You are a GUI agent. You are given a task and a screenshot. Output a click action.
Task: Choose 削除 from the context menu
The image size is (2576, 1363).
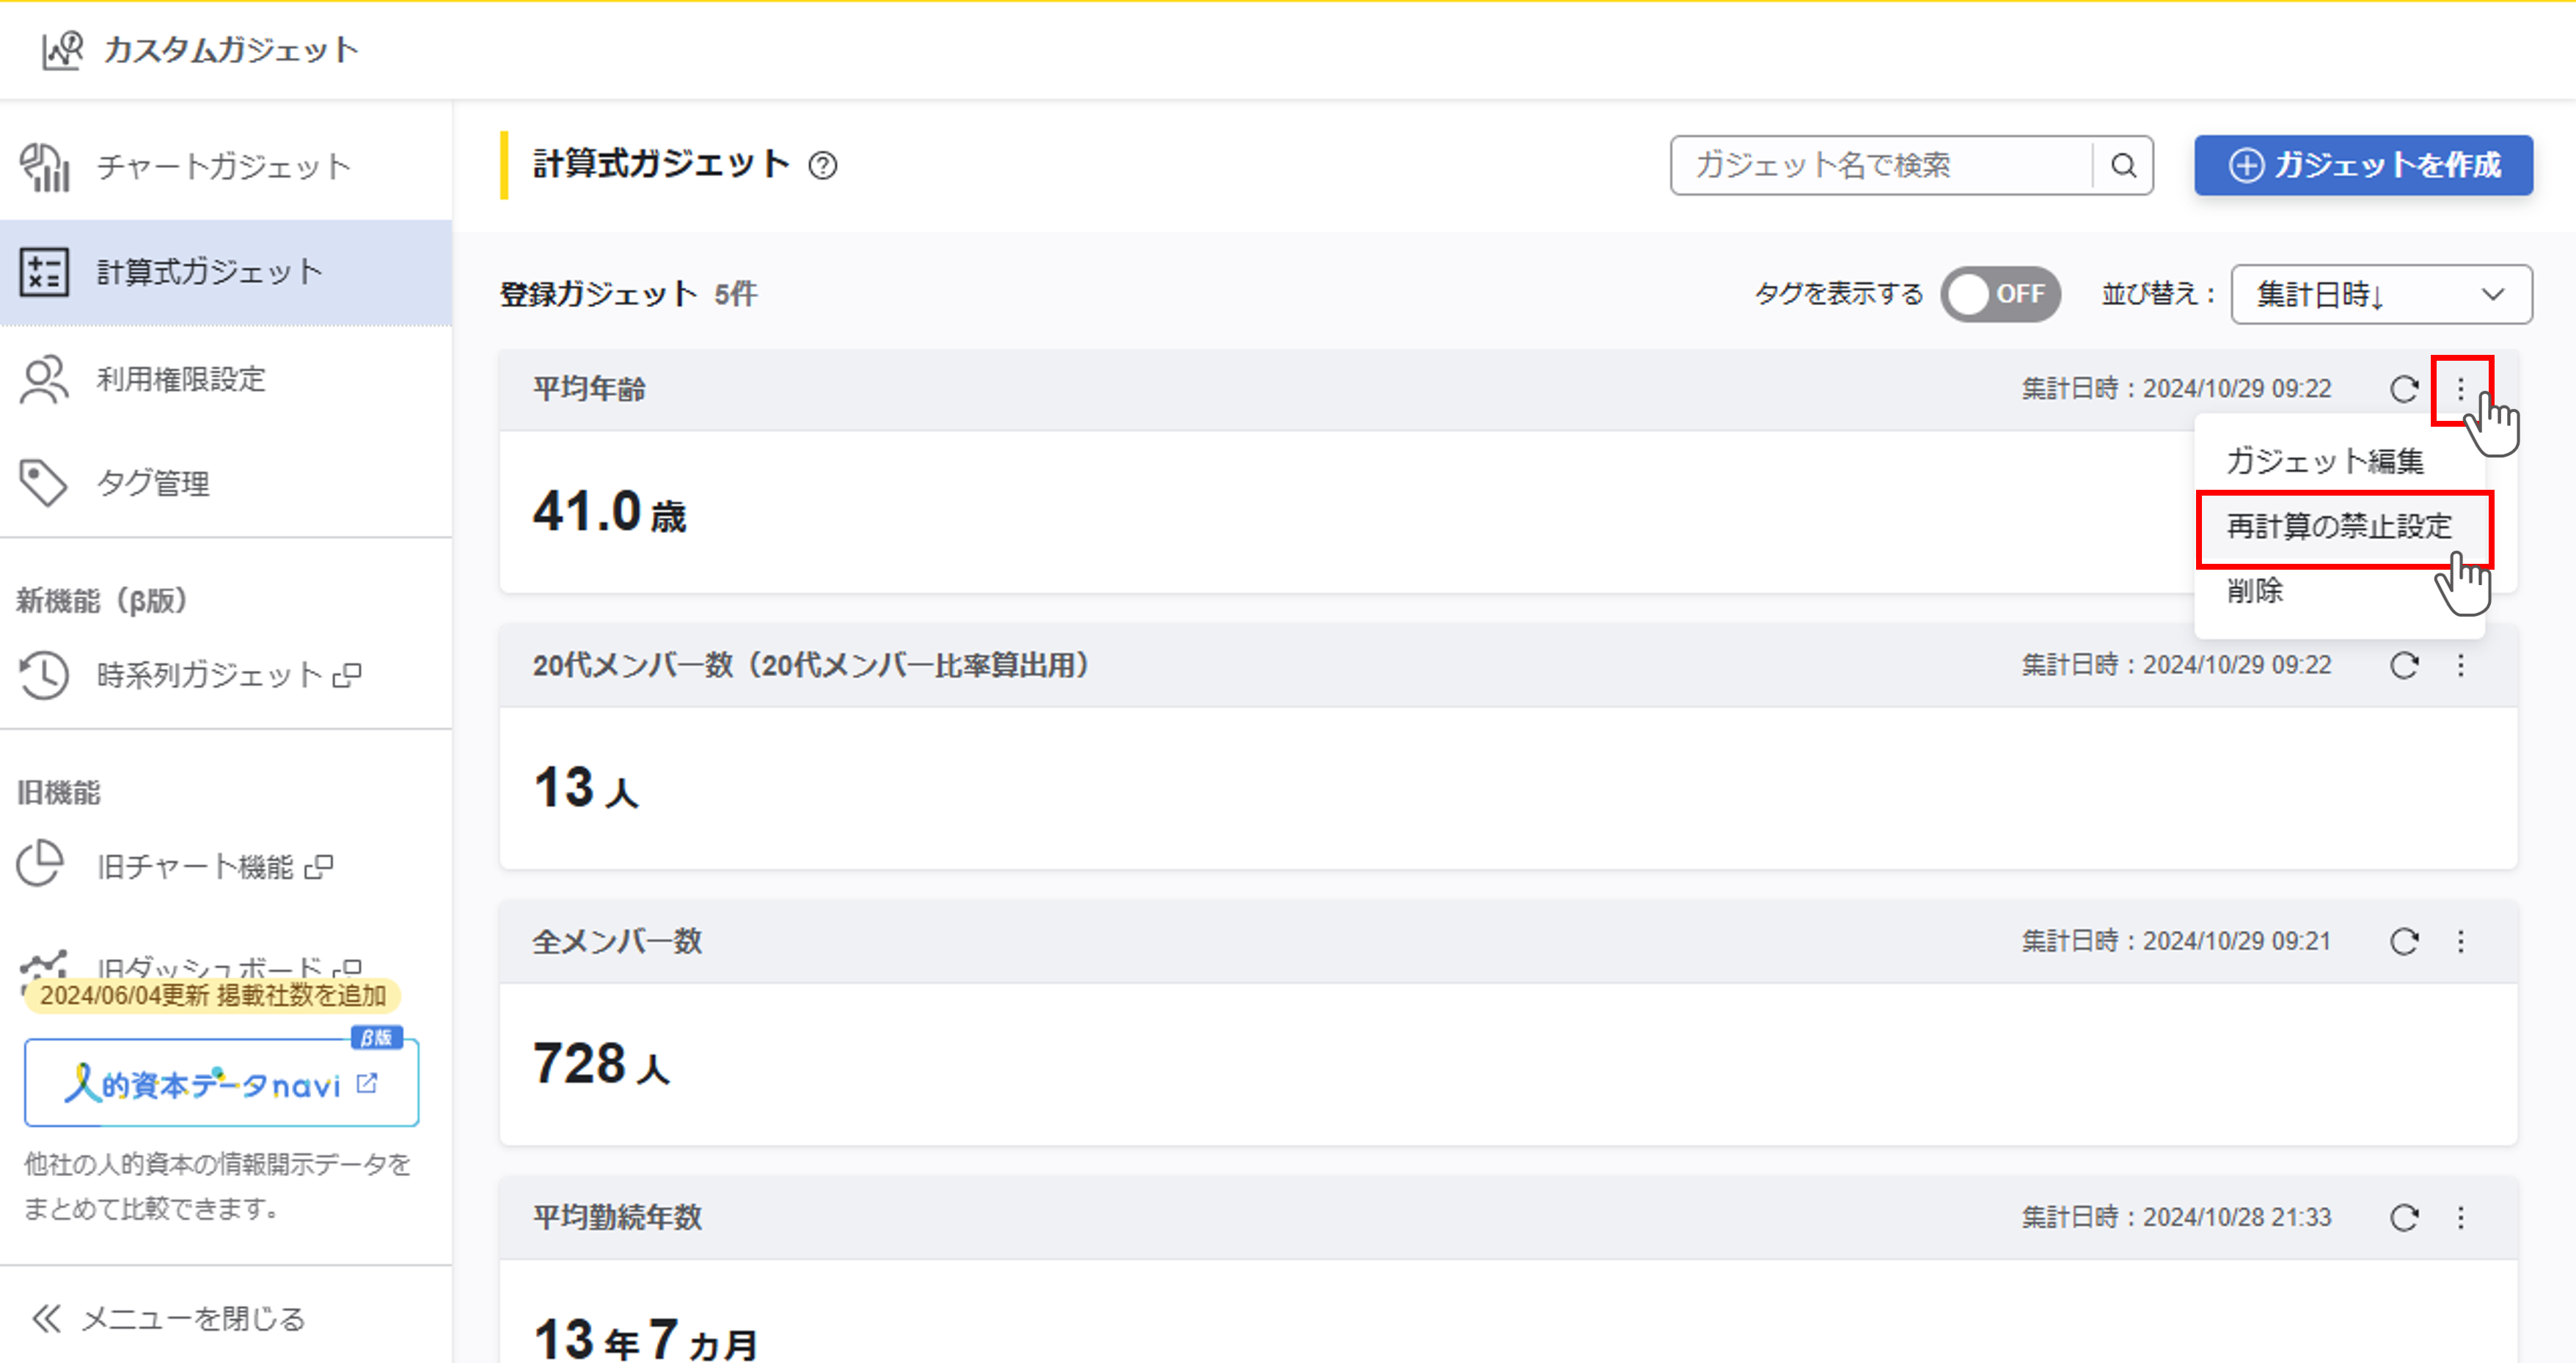[2255, 590]
